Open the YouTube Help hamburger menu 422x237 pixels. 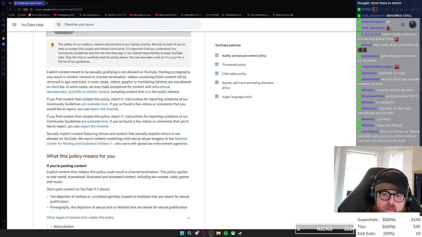(x=14, y=25)
